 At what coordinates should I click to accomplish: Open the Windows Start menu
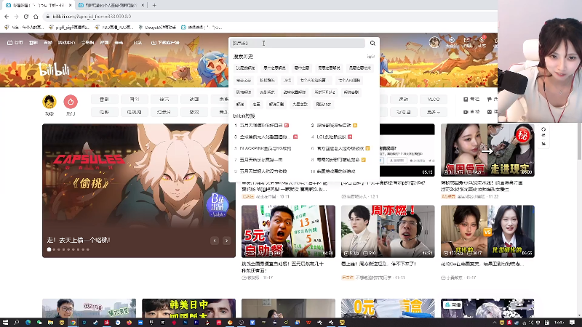(x=5, y=323)
